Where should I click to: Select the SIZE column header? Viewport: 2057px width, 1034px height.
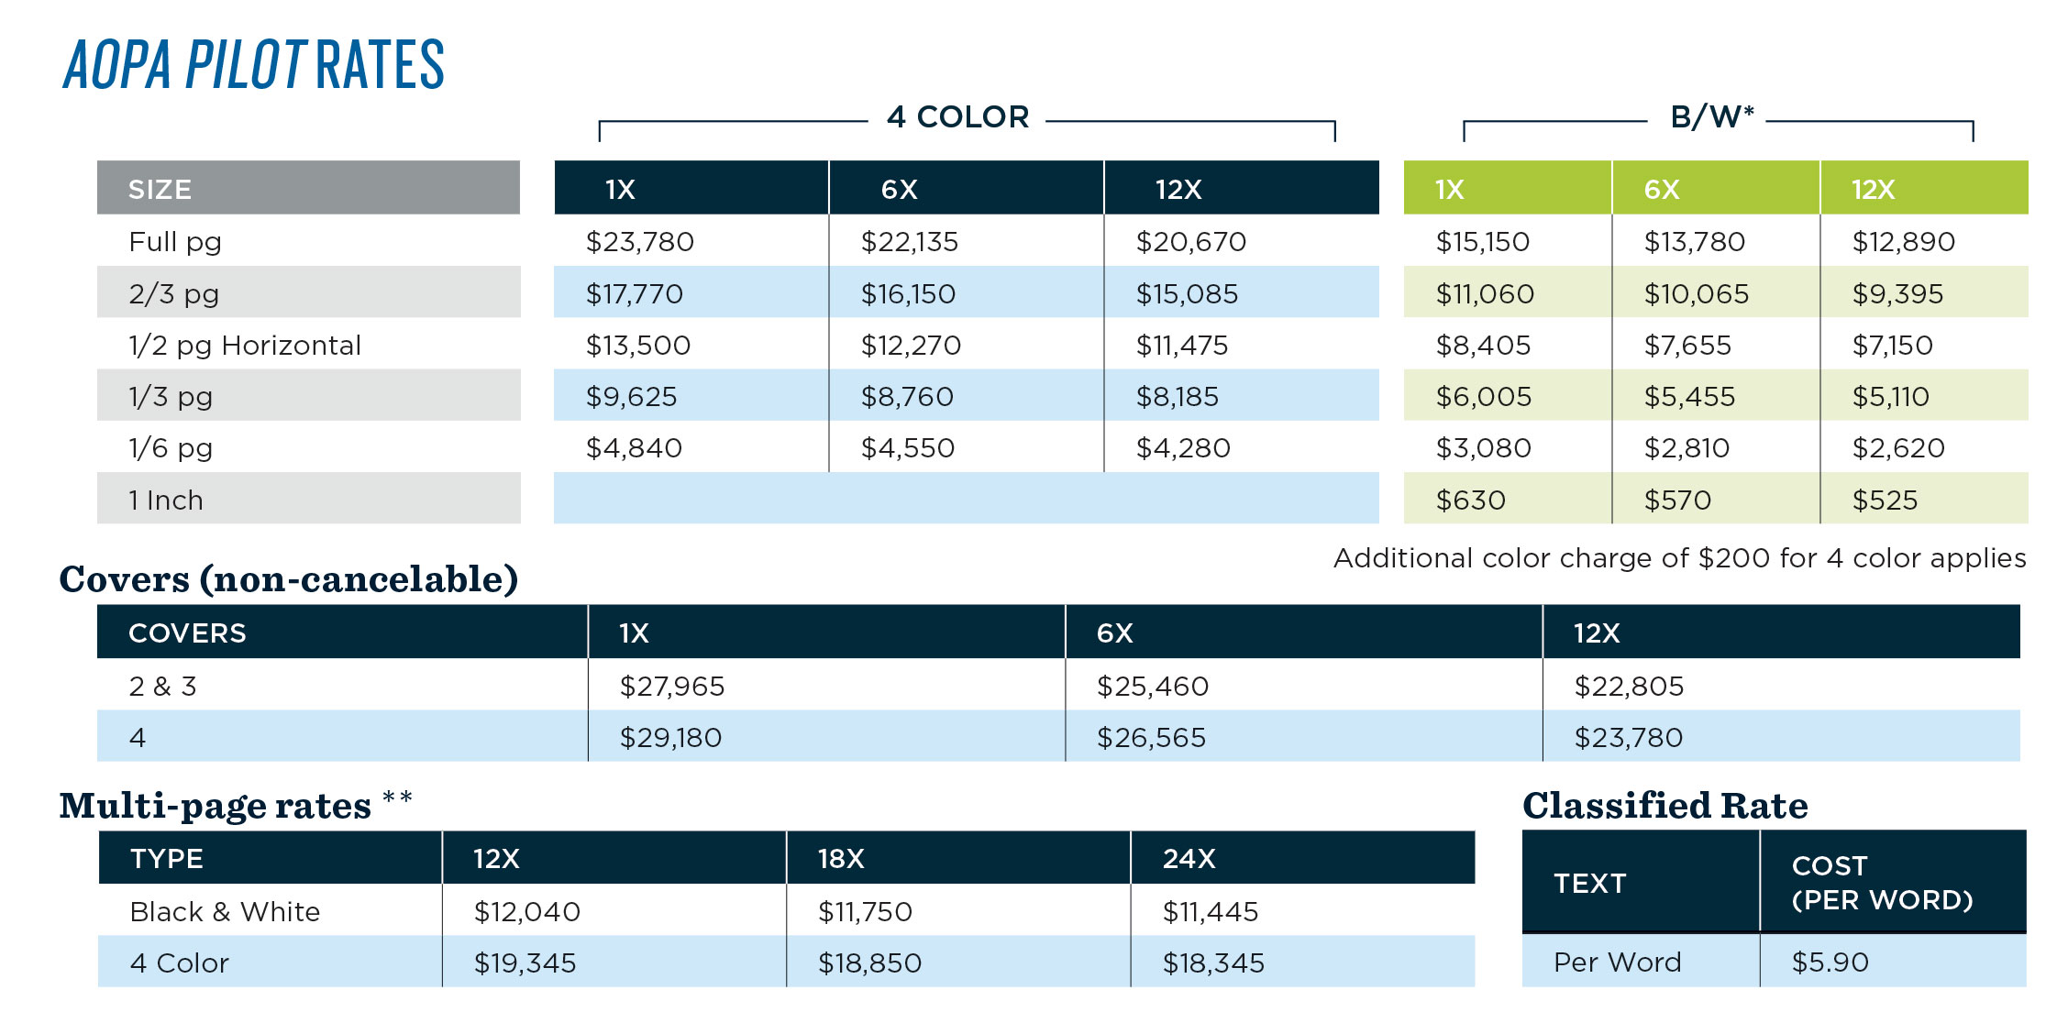[x=160, y=189]
